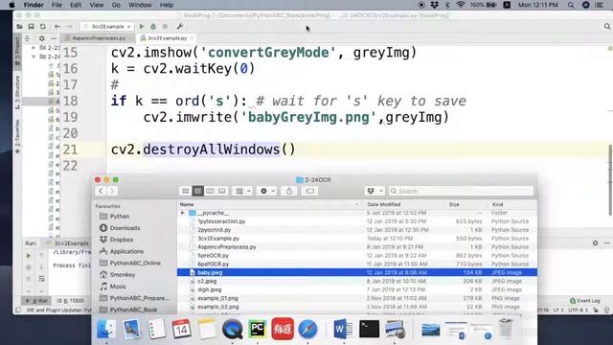This screenshot has width=613, height=345.
Task: Open the View menu
Action: (97, 5)
